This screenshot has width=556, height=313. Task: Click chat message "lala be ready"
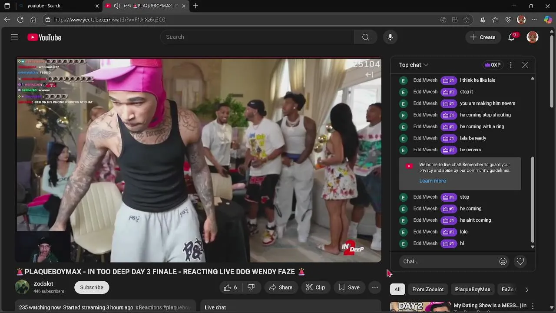[x=473, y=138]
